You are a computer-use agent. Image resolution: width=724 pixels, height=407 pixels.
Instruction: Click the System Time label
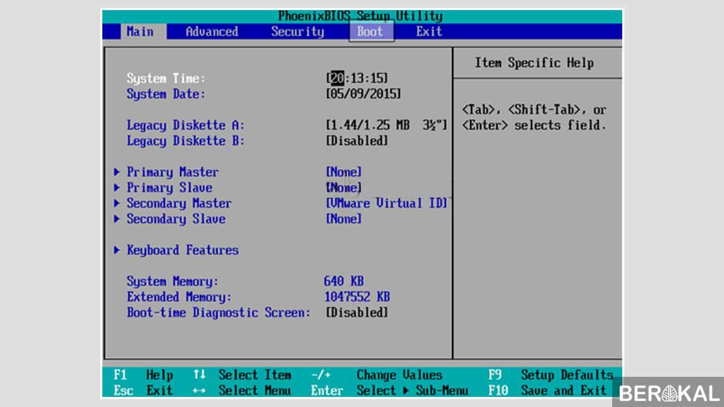click(166, 78)
